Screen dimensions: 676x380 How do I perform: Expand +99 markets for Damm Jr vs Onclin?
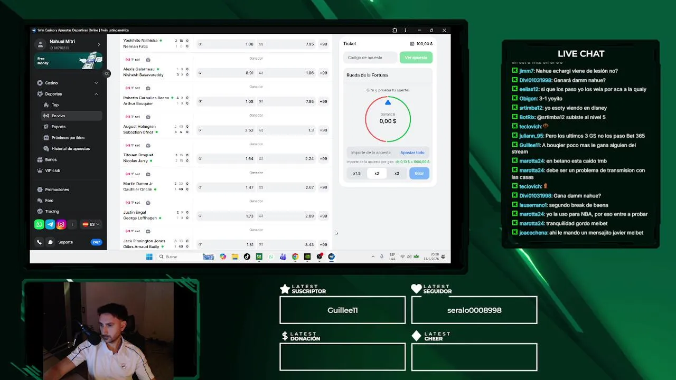pyautogui.click(x=323, y=187)
